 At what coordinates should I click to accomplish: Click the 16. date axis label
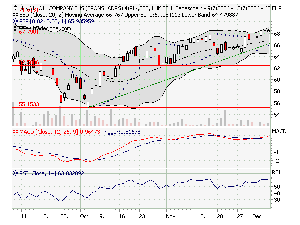123,216
